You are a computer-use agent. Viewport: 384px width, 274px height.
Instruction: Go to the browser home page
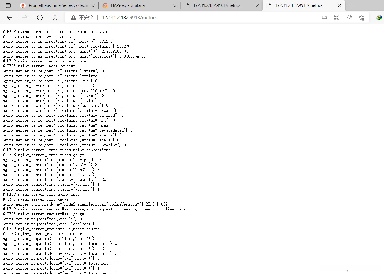click(55, 18)
